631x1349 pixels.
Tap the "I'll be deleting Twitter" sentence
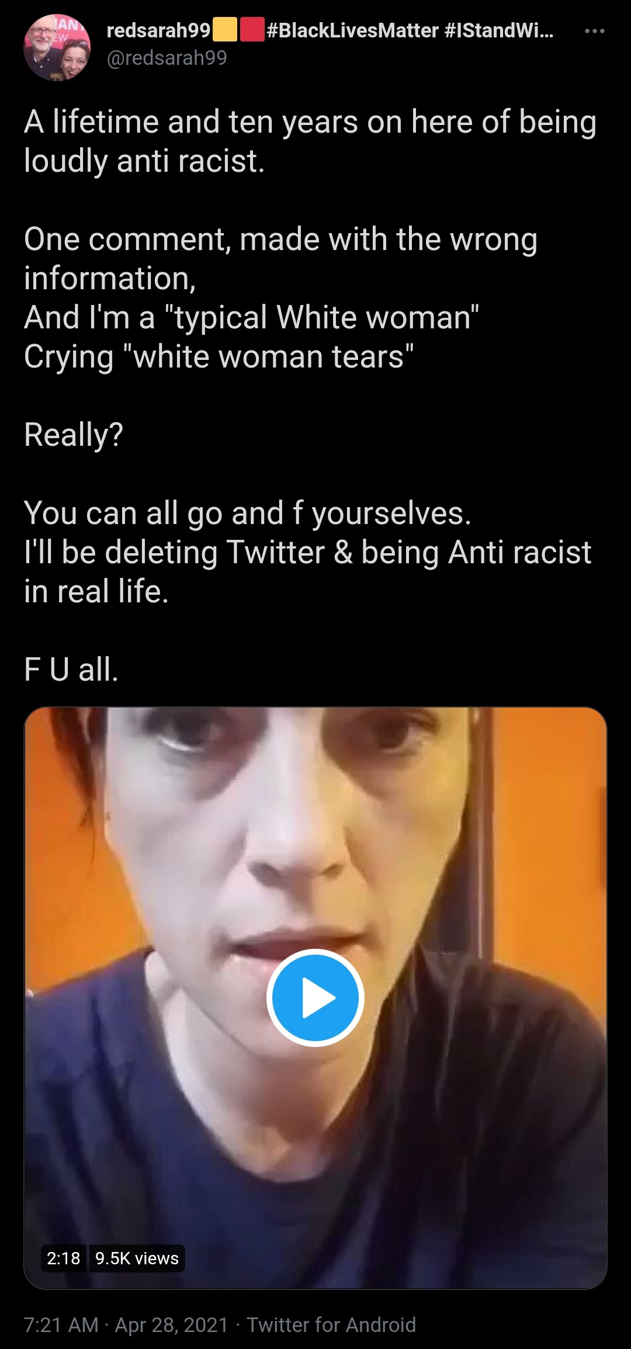click(308, 572)
